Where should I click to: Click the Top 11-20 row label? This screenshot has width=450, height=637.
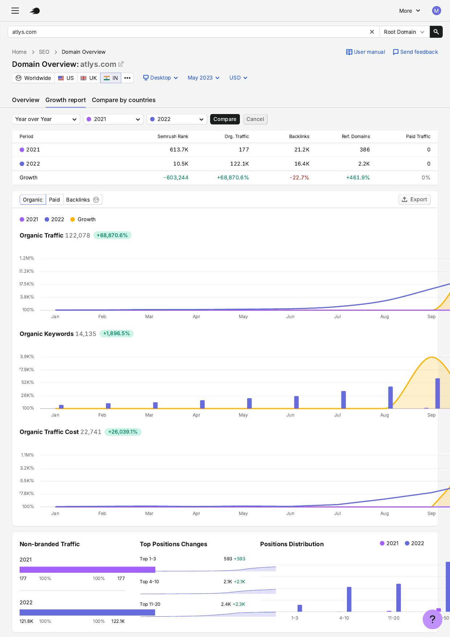[x=150, y=604]
